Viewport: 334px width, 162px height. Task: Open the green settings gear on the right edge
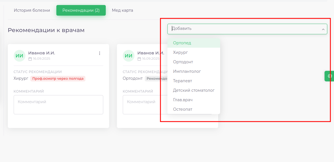pyautogui.click(x=330, y=76)
